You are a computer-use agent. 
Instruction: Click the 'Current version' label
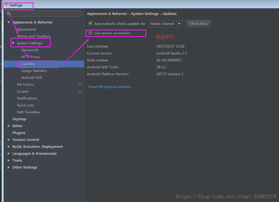click(99, 53)
